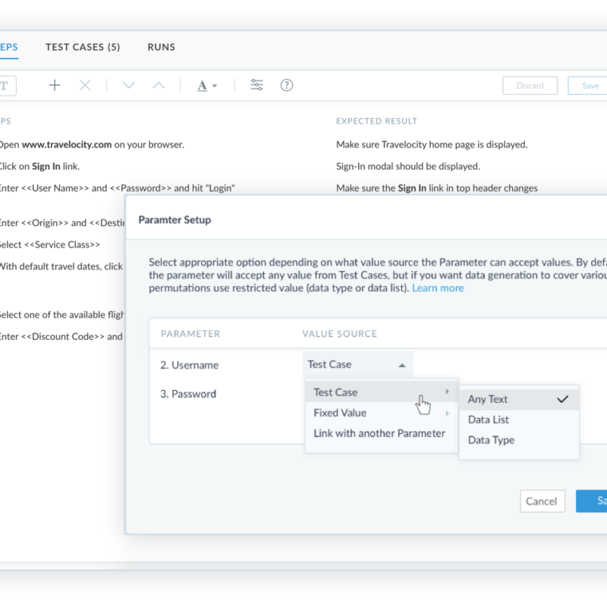Image resolution: width=607 pixels, height=607 pixels.
Task: Cancel the Parameter Setup dialog
Action: coord(542,501)
